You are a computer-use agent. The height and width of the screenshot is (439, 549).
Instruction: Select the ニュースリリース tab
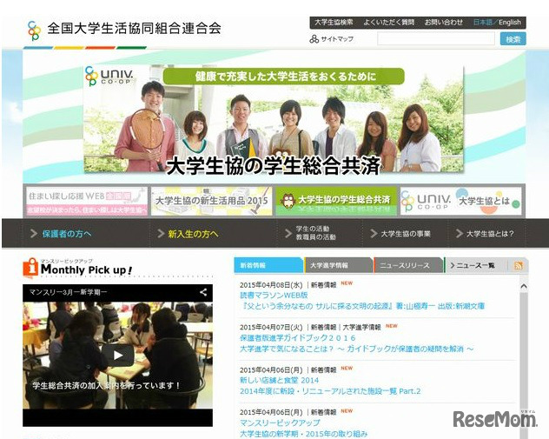[x=408, y=265]
